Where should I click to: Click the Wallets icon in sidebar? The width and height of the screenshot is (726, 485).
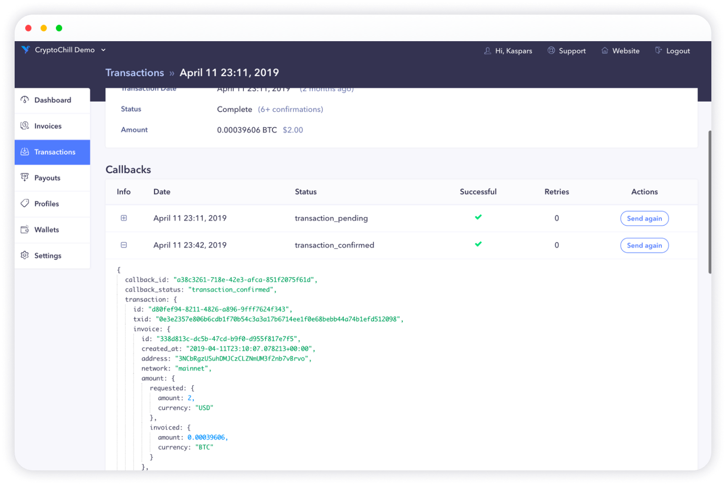pyautogui.click(x=25, y=230)
